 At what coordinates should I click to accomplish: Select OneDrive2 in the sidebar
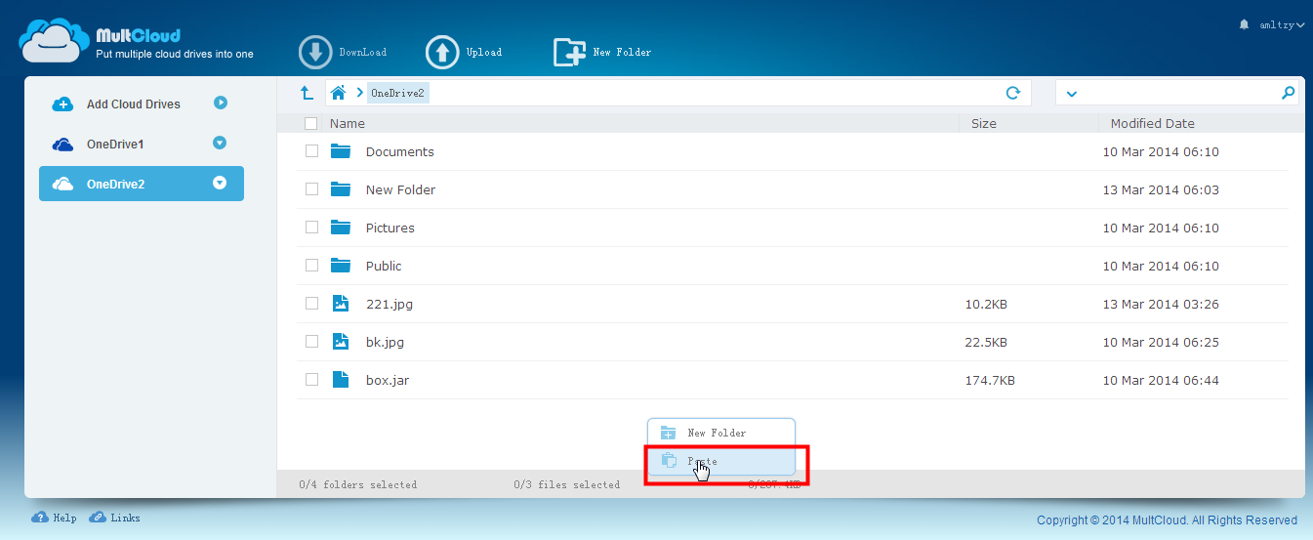[x=142, y=184]
